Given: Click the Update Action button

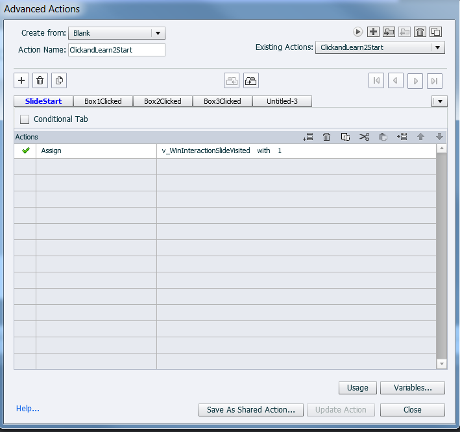Looking at the screenshot, I should [x=341, y=410].
